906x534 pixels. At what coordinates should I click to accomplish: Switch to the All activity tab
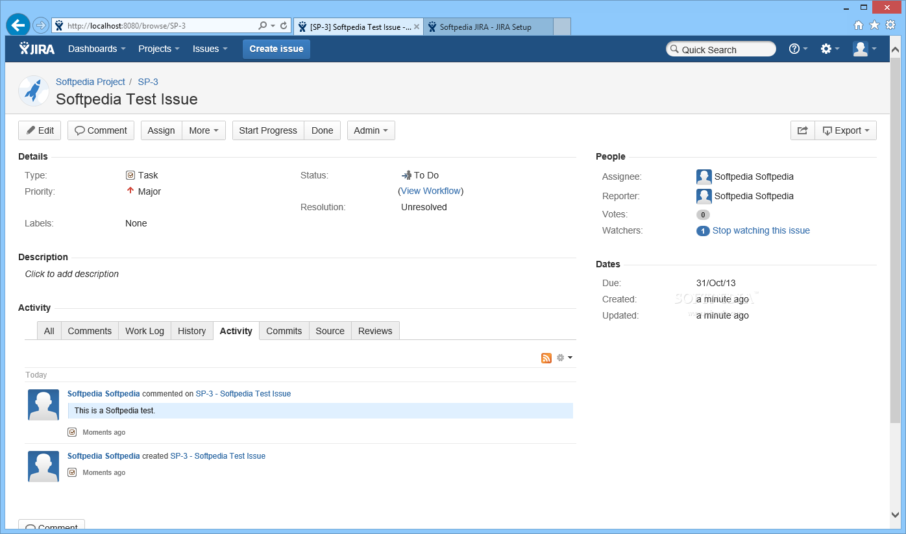click(x=49, y=331)
